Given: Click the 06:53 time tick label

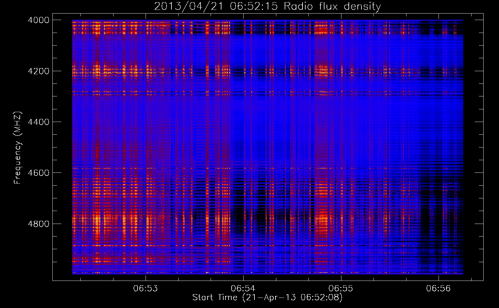Looking at the screenshot, I should [146, 288].
